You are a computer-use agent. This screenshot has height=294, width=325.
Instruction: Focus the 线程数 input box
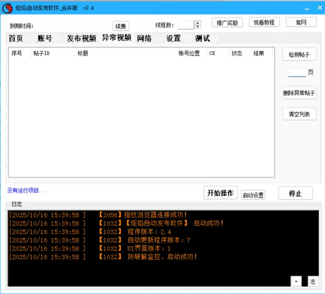click(x=186, y=25)
